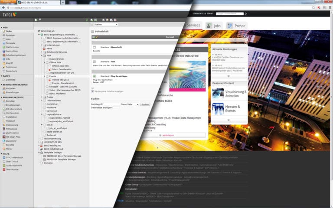Select the Presse tab on the website

click(236, 26)
